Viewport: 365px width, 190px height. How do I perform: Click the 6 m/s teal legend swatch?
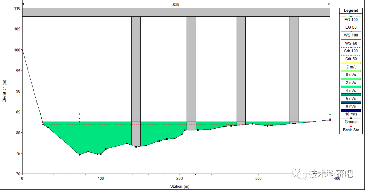[x=351, y=94]
